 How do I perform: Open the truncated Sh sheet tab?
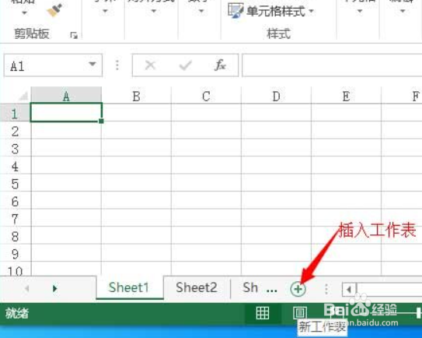250,287
